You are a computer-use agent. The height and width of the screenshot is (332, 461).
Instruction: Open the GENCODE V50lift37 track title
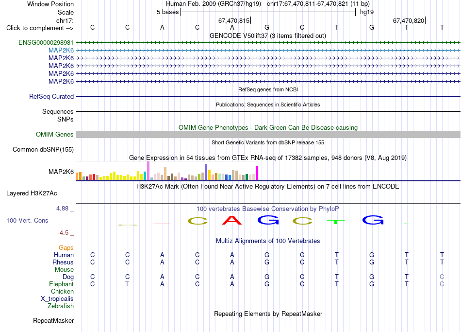pyautogui.click(x=268, y=35)
